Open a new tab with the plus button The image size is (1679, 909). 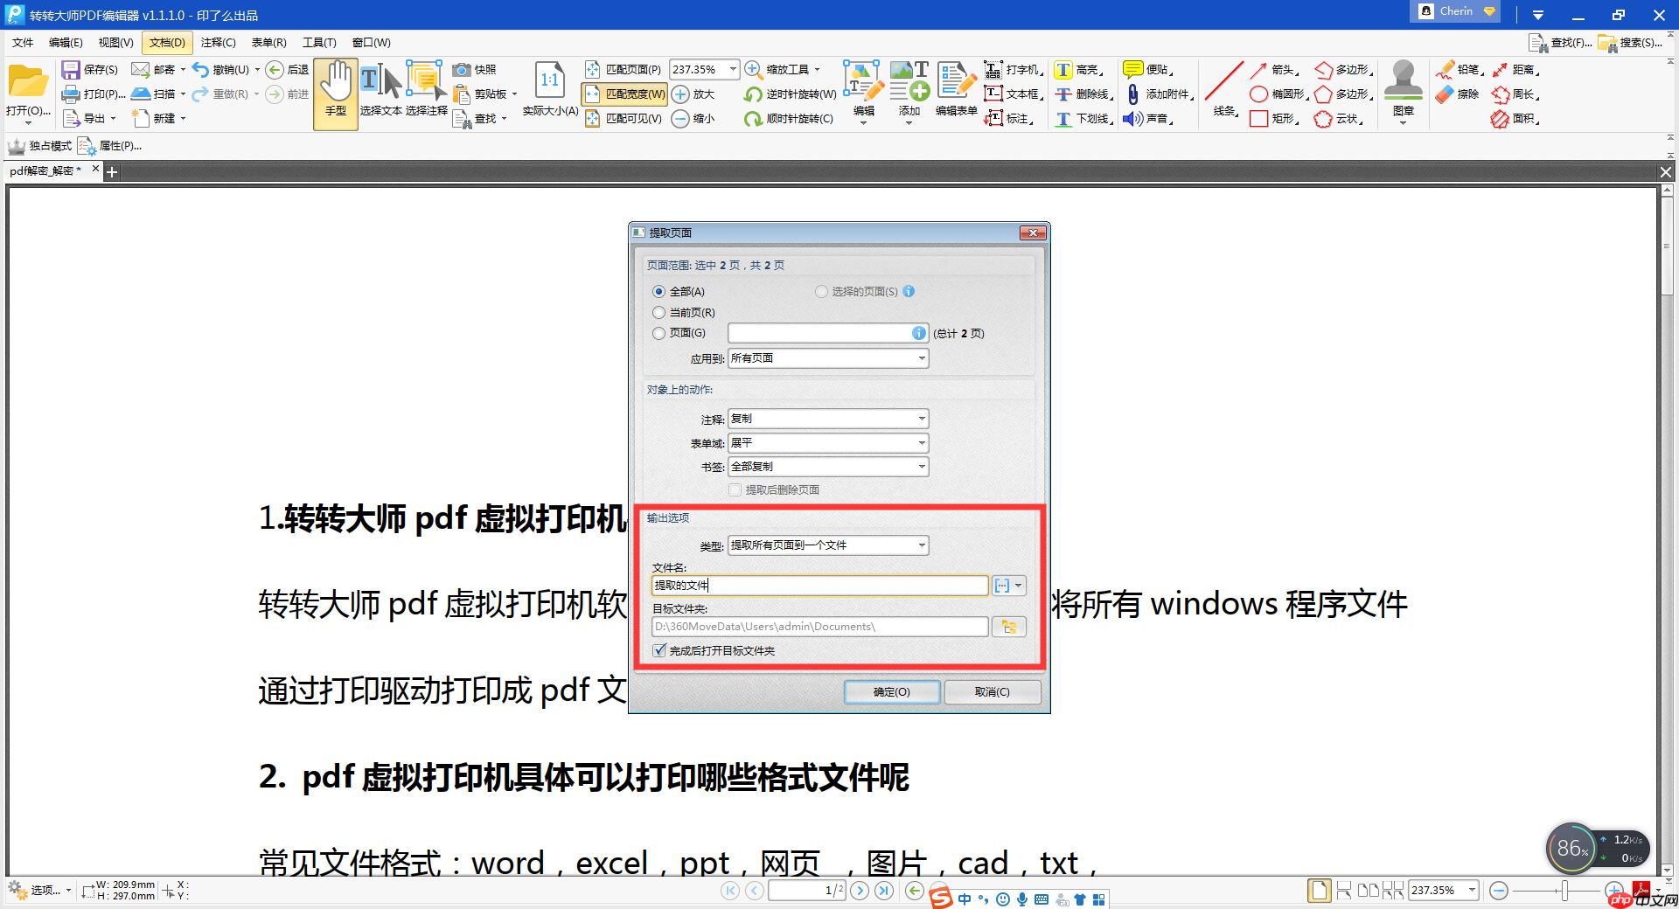pyautogui.click(x=111, y=172)
